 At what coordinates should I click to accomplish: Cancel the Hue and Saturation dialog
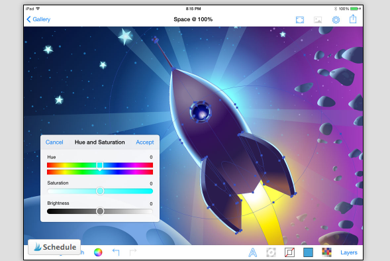[x=54, y=142]
